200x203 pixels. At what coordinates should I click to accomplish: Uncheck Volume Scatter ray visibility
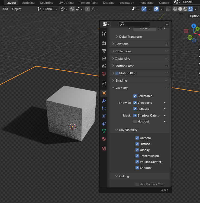pos(137,162)
